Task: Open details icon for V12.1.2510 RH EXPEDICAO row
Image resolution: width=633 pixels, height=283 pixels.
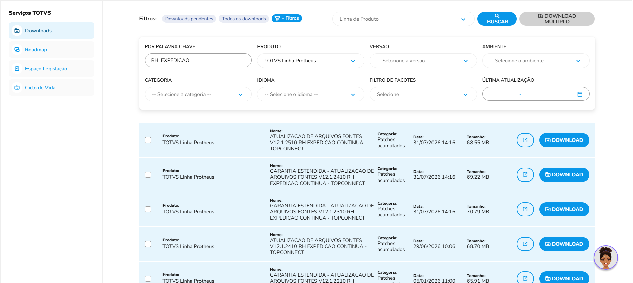Action: (525, 140)
